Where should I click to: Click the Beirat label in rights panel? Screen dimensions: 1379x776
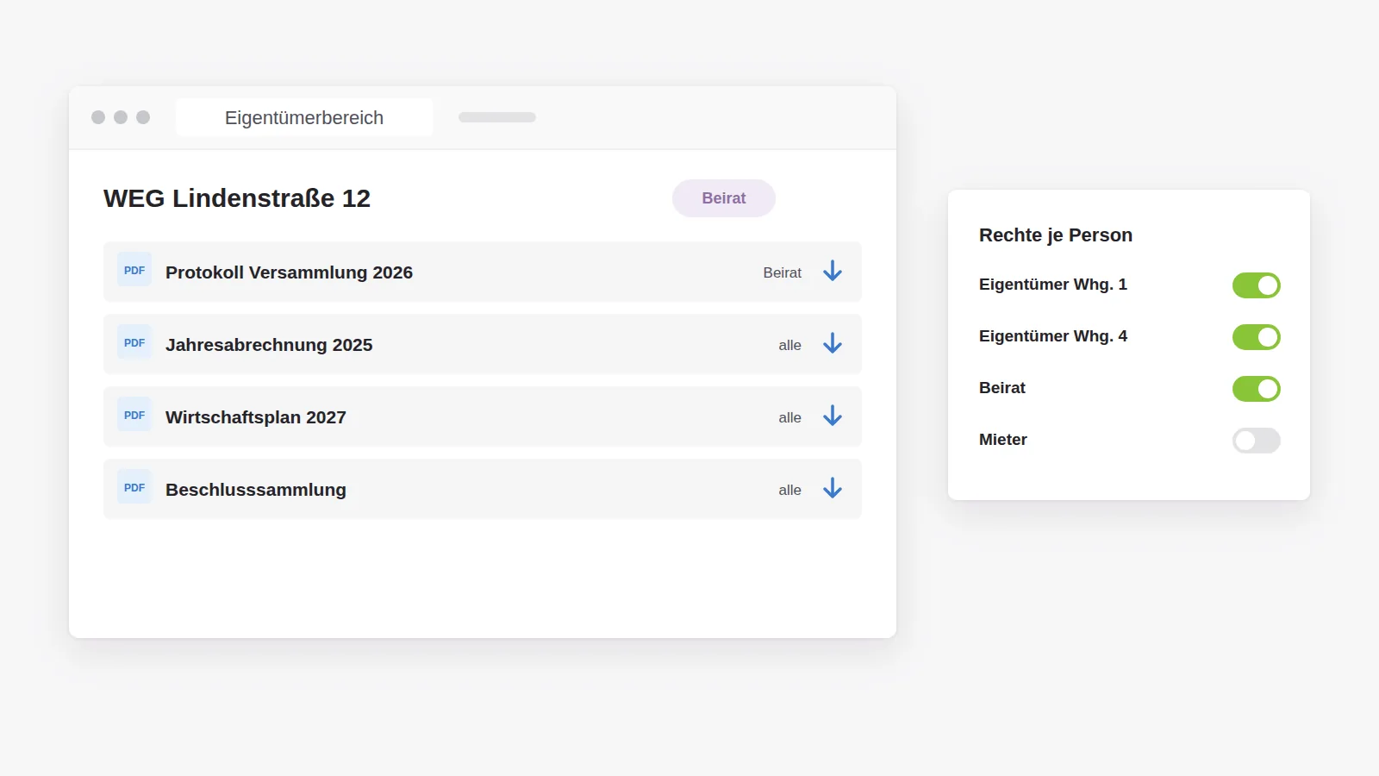point(1002,388)
